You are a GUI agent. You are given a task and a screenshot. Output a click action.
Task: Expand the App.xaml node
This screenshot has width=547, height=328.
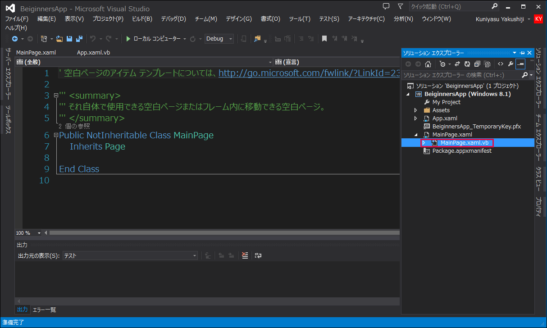(x=416, y=118)
